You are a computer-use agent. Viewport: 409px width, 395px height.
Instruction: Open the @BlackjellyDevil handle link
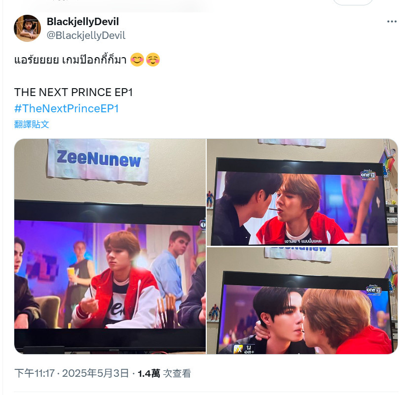pos(86,35)
